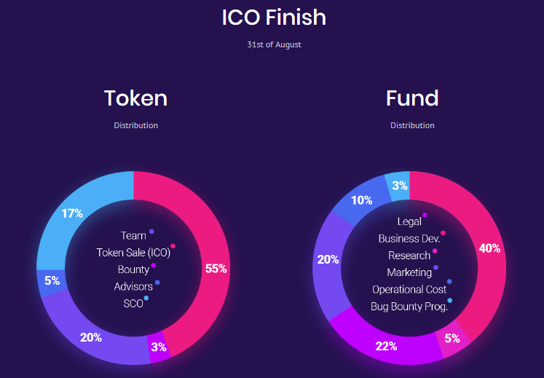Click the pink dot beside Business Dev.
Viewport: 544px width, 378px height.
[x=443, y=233]
